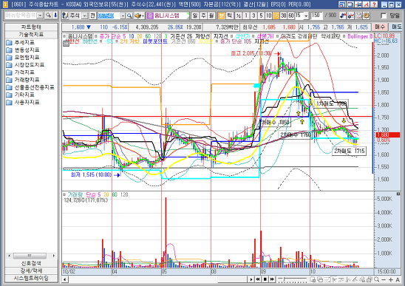This screenshot has height=286, width=405.
Task: Select the 틱 (tick) chart period
Action: pyautogui.click(x=229, y=16)
